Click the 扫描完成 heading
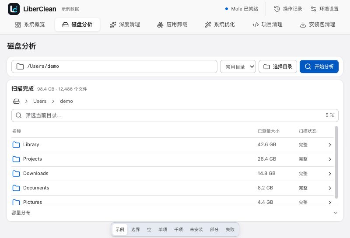 [x=23, y=89]
